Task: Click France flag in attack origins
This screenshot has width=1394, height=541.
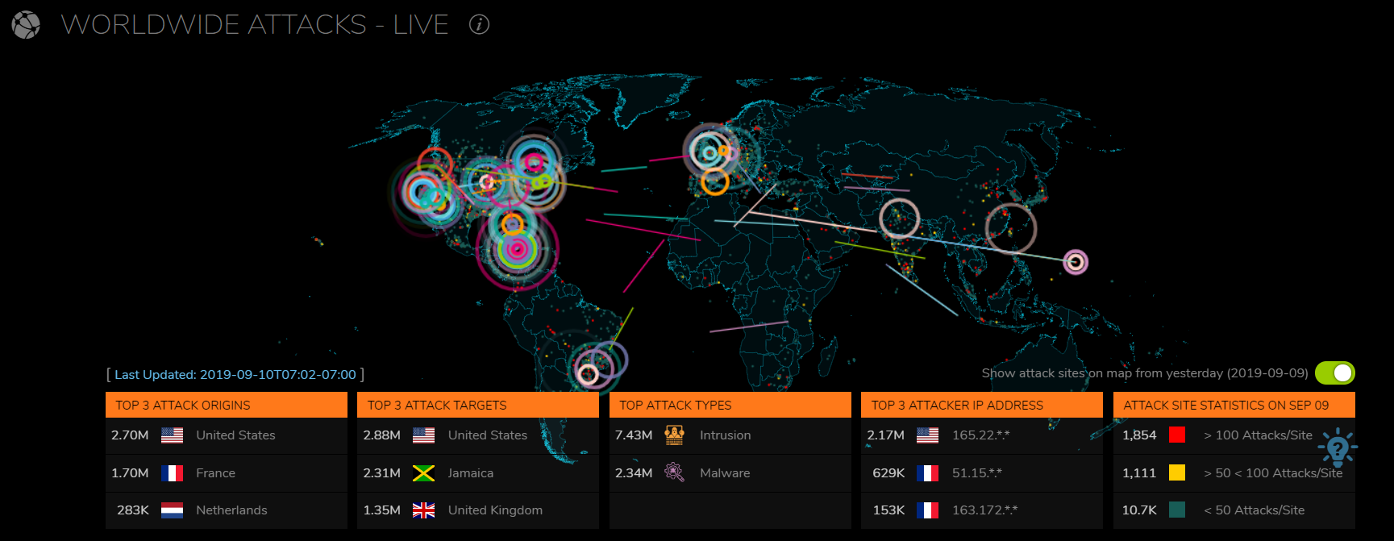Action: [x=172, y=473]
